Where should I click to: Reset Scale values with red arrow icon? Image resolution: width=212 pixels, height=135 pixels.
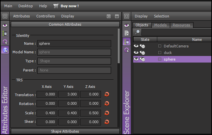(x=107, y=113)
